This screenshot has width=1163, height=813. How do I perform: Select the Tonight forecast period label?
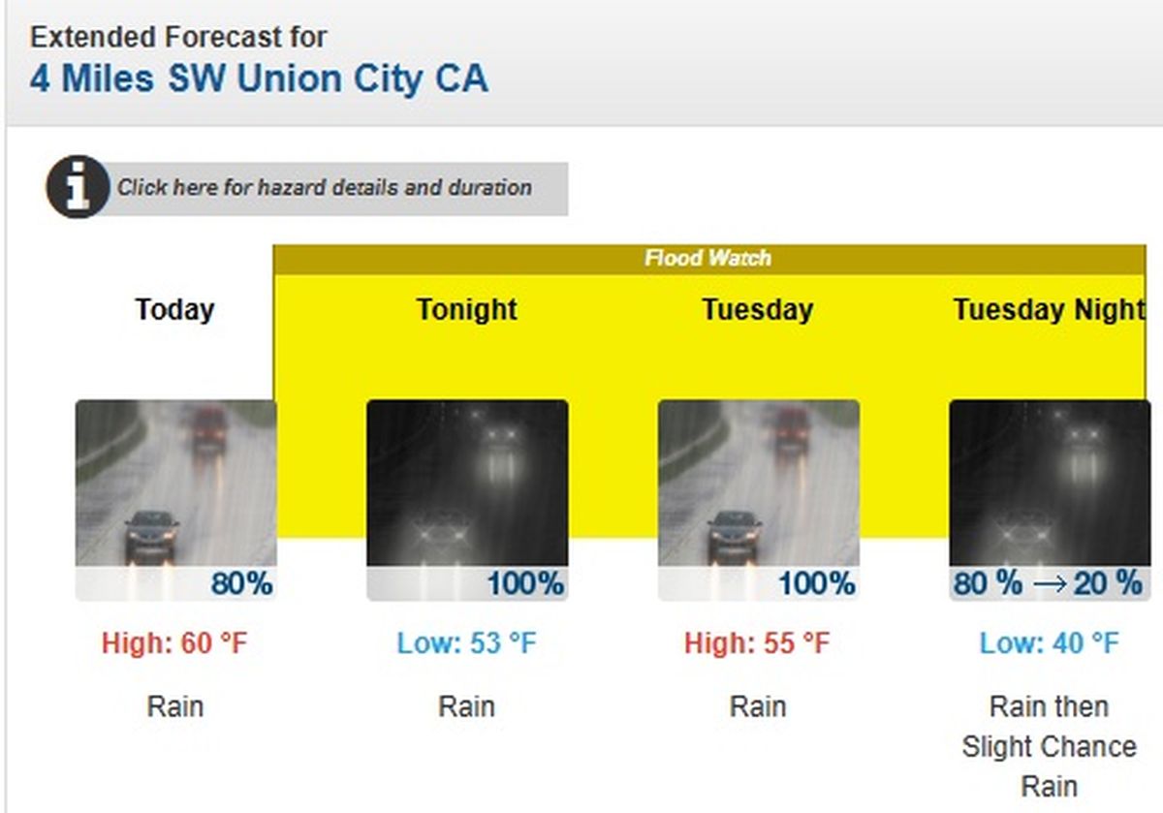(466, 310)
